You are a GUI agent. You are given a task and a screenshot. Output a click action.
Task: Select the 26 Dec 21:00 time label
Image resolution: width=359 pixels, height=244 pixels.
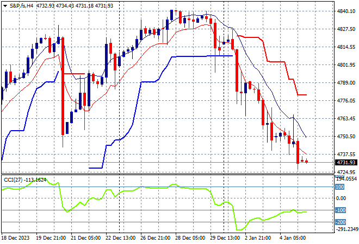click(155, 238)
